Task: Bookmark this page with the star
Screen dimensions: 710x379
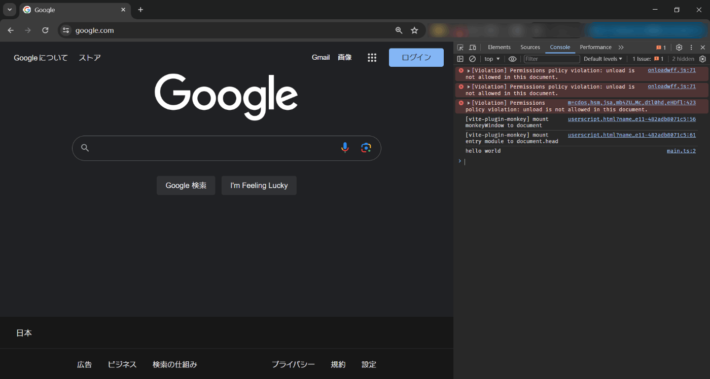Action: (414, 30)
